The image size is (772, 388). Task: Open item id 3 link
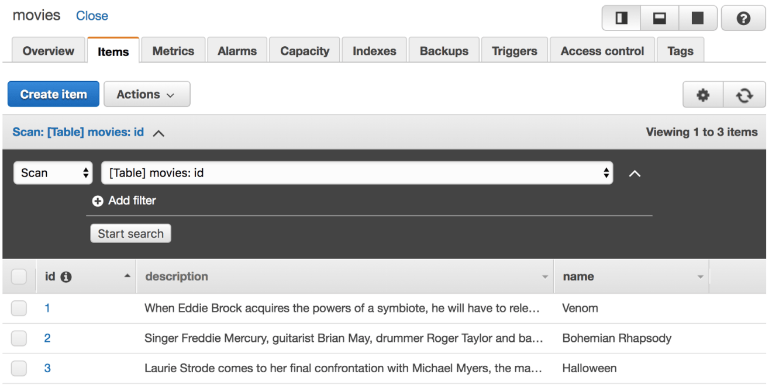[47, 368]
